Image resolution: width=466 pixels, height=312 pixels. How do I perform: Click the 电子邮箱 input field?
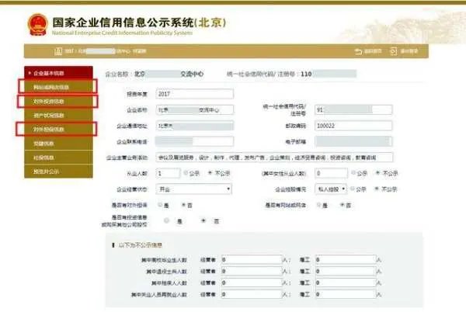coord(353,141)
